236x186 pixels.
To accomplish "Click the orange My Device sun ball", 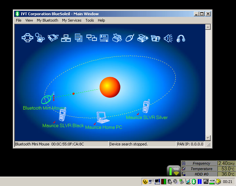I will pos(110,87).
